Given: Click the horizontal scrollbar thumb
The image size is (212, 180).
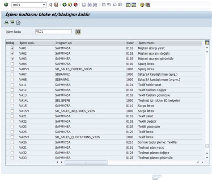Looking at the screenshot, I should tap(86, 163).
